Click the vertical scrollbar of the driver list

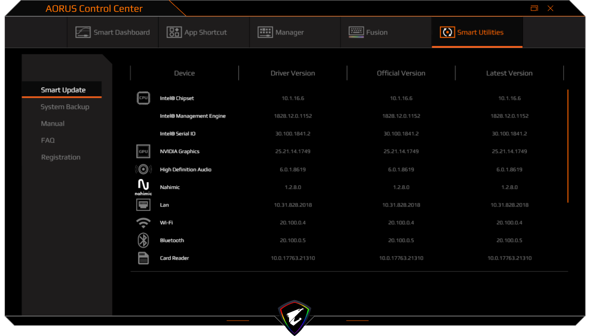click(x=568, y=146)
